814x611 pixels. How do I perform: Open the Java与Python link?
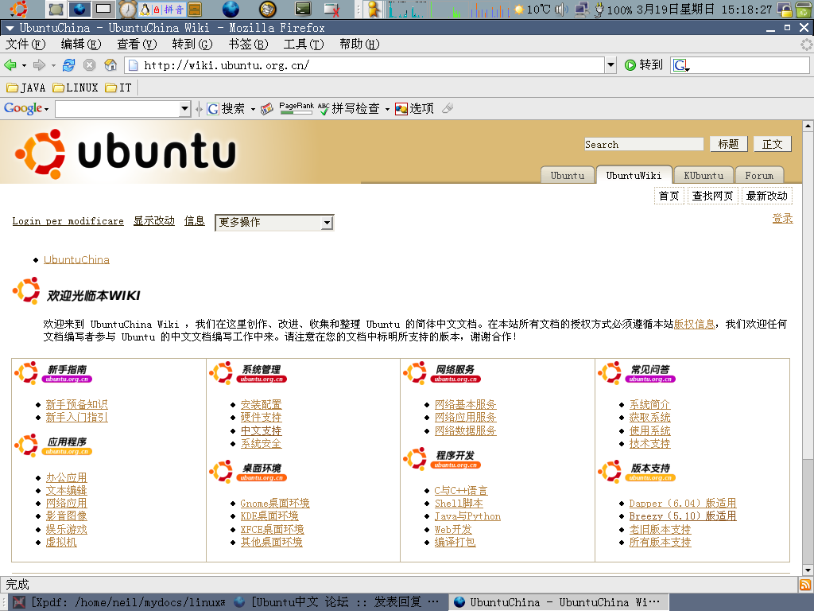pos(467,516)
